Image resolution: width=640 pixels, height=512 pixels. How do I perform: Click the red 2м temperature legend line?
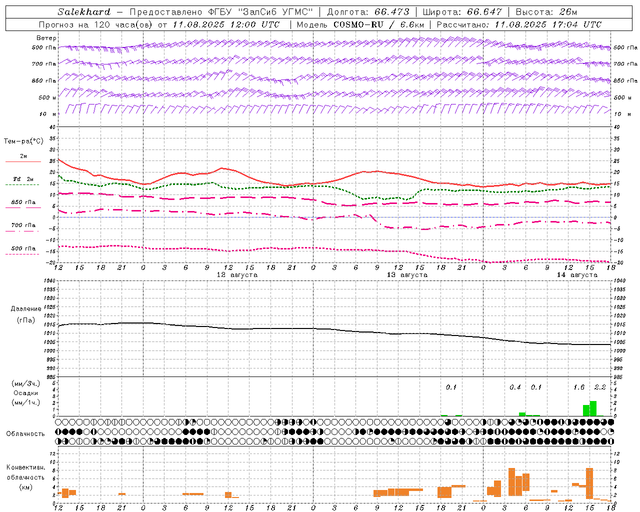pyautogui.click(x=23, y=161)
